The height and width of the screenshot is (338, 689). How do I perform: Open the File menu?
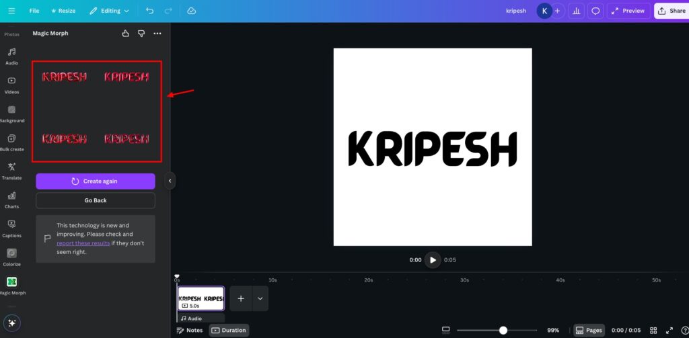(34, 11)
